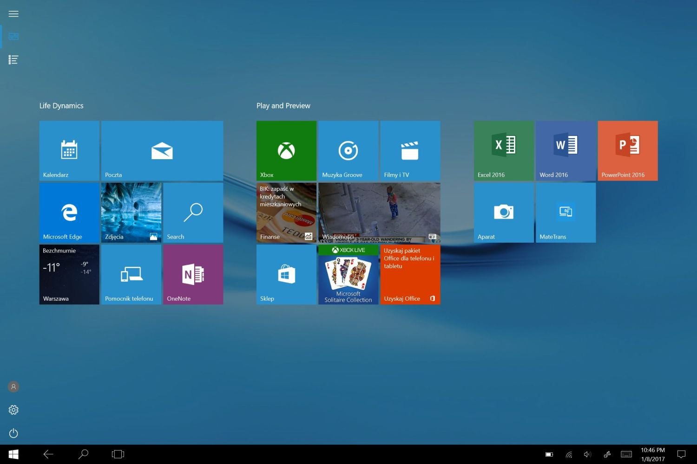Launch Excel 2016 tile
Viewport: 697px width, 464px height.
point(504,151)
